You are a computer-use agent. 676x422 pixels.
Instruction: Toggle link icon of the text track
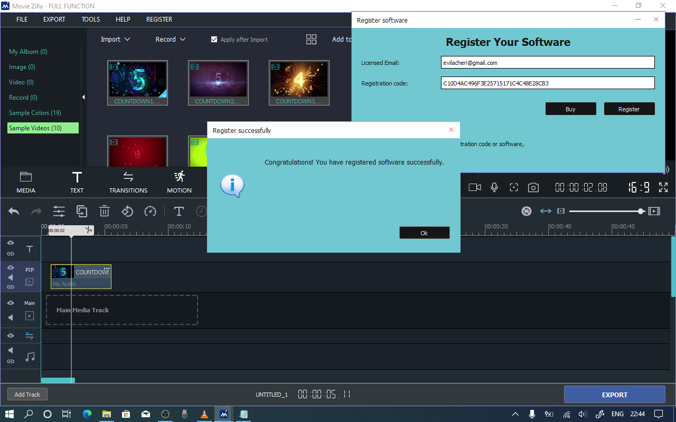tap(11, 254)
